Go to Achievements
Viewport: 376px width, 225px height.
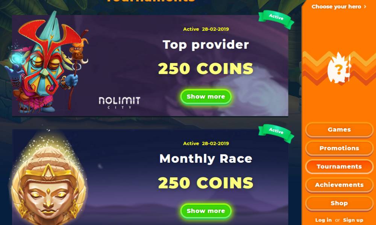click(339, 185)
